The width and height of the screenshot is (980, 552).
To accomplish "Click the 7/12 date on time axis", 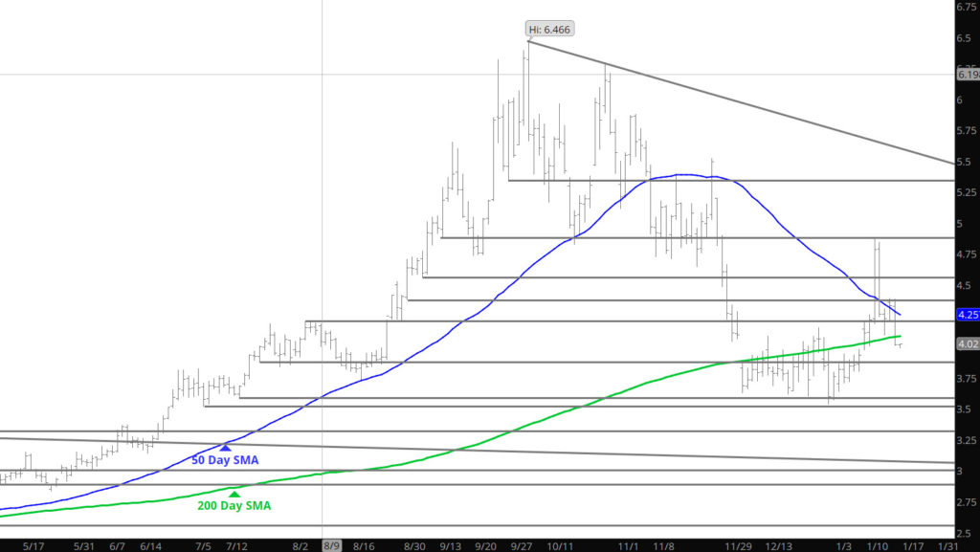I will coord(236,544).
